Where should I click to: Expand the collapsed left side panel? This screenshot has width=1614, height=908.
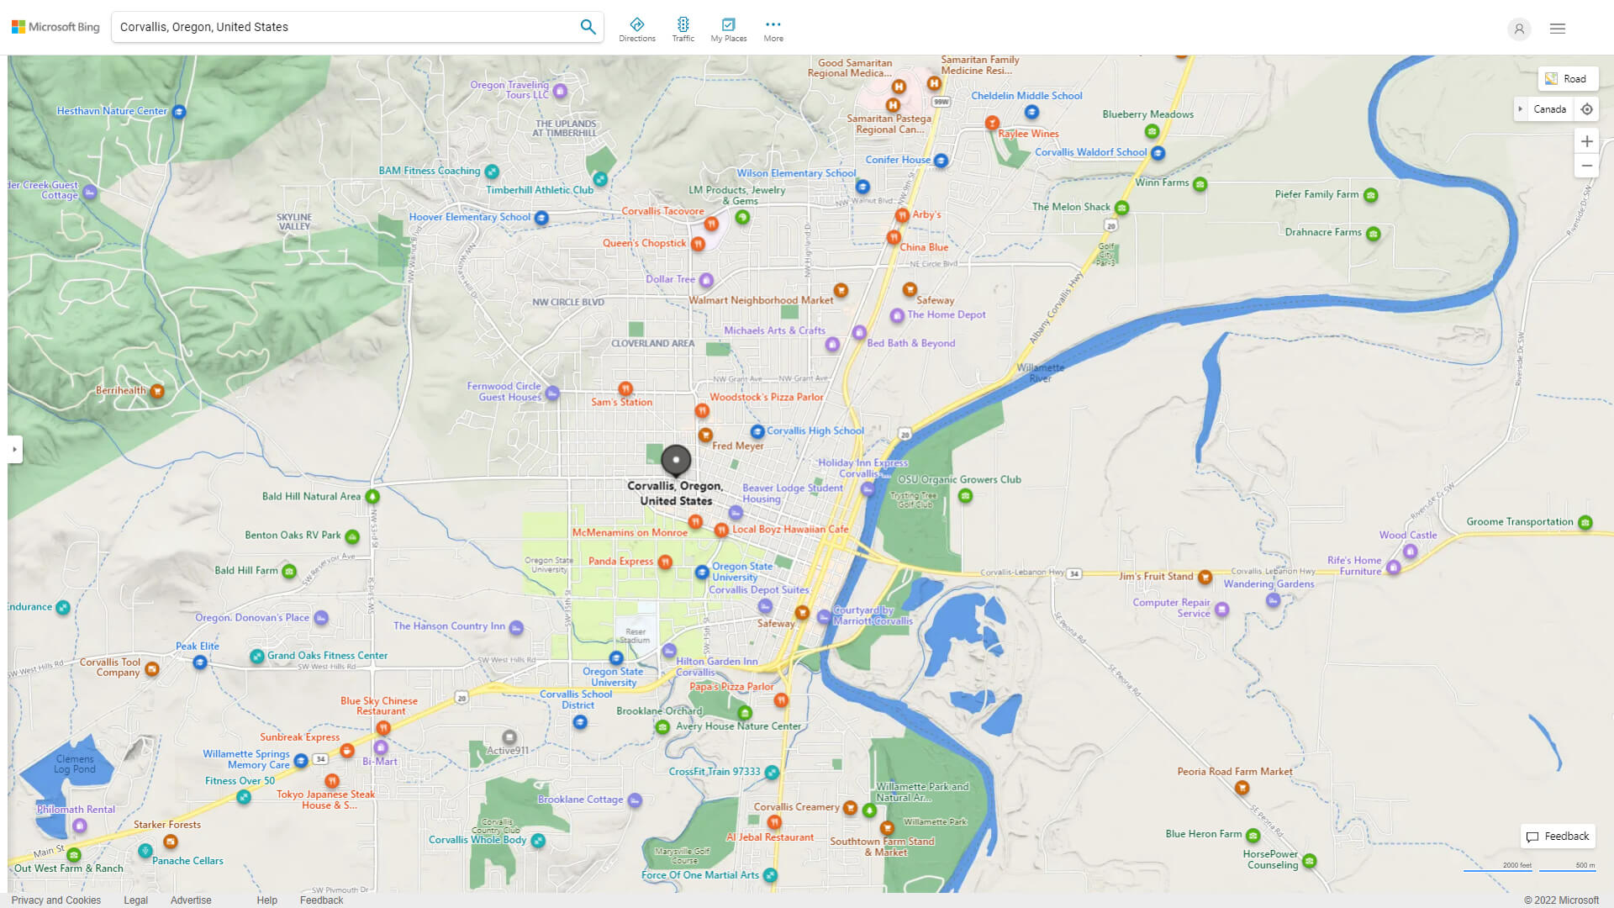tap(15, 451)
